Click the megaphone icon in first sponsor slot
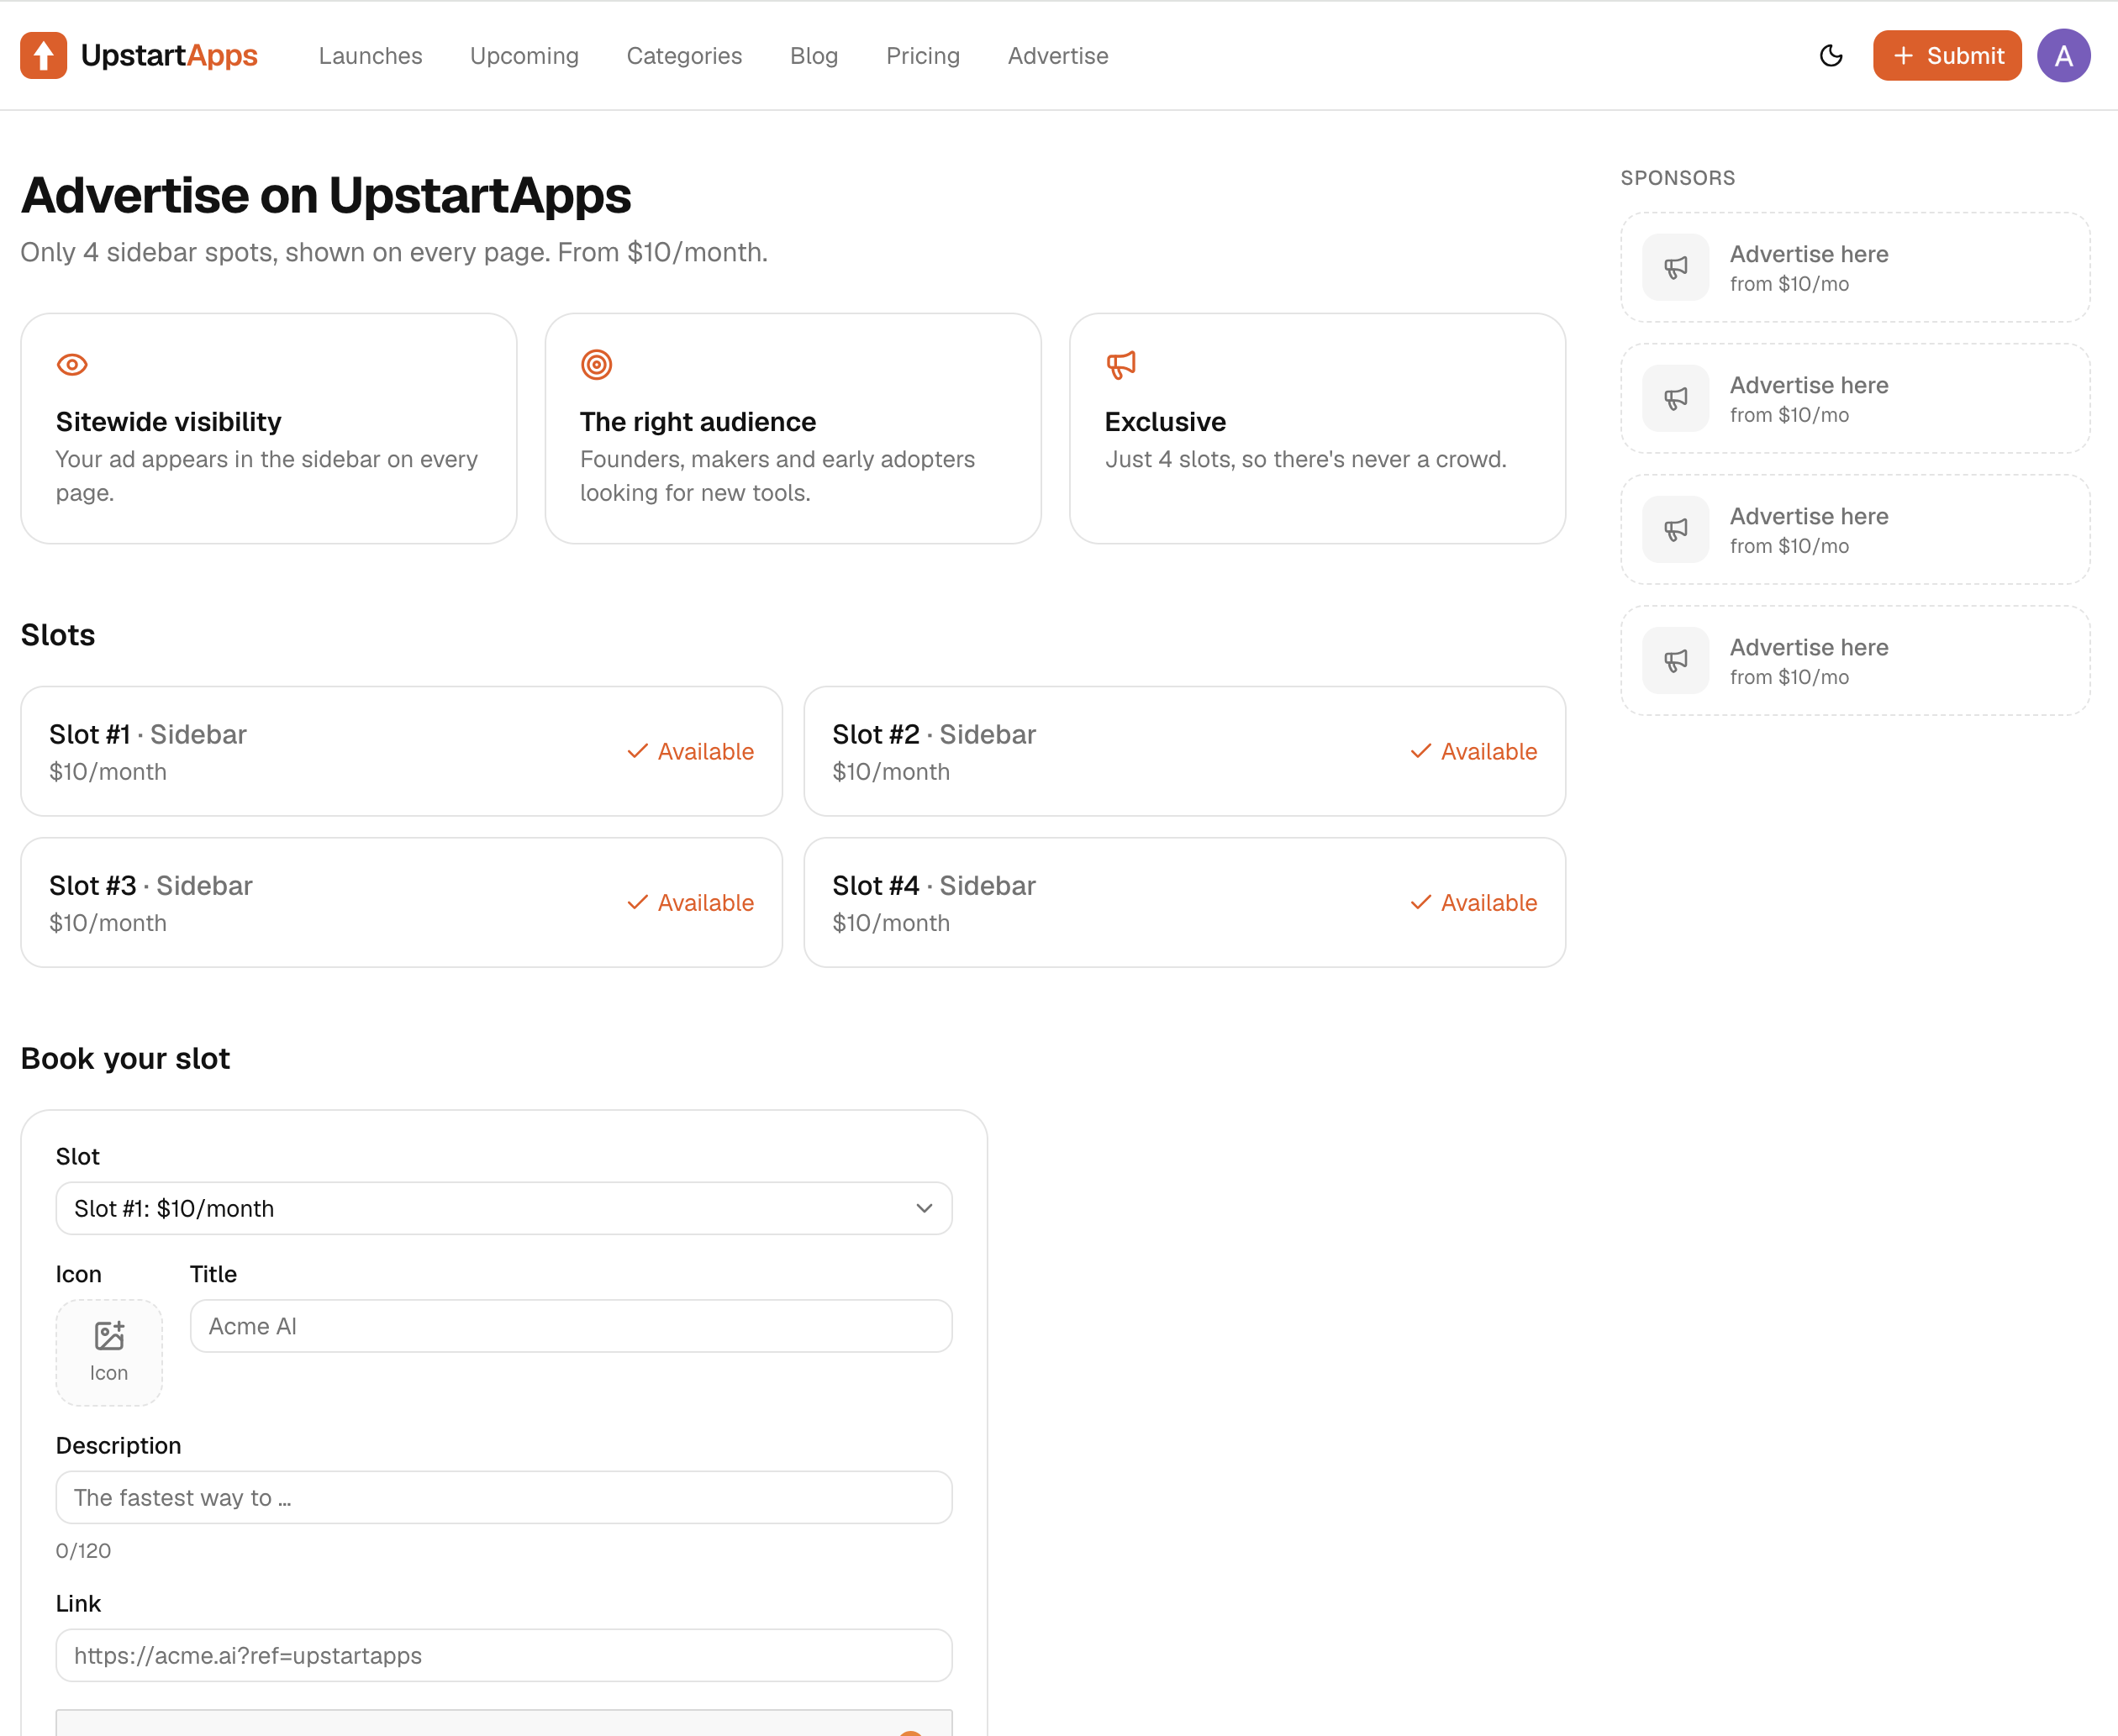2118x1736 pixels. pos(1676,267)
